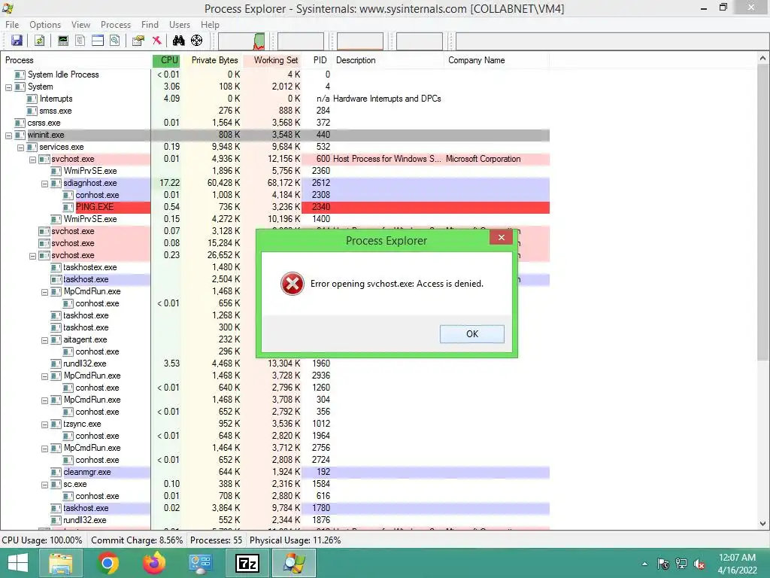
Task: Open the File menu
Action: 12,25
